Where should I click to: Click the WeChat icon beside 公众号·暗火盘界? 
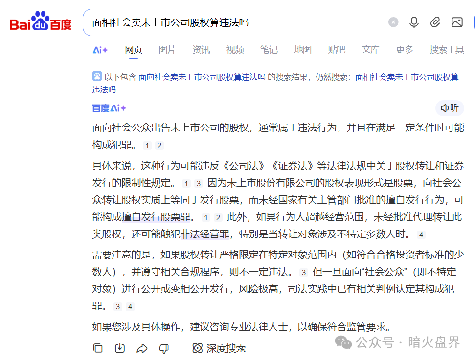click(x=342, y=343)
